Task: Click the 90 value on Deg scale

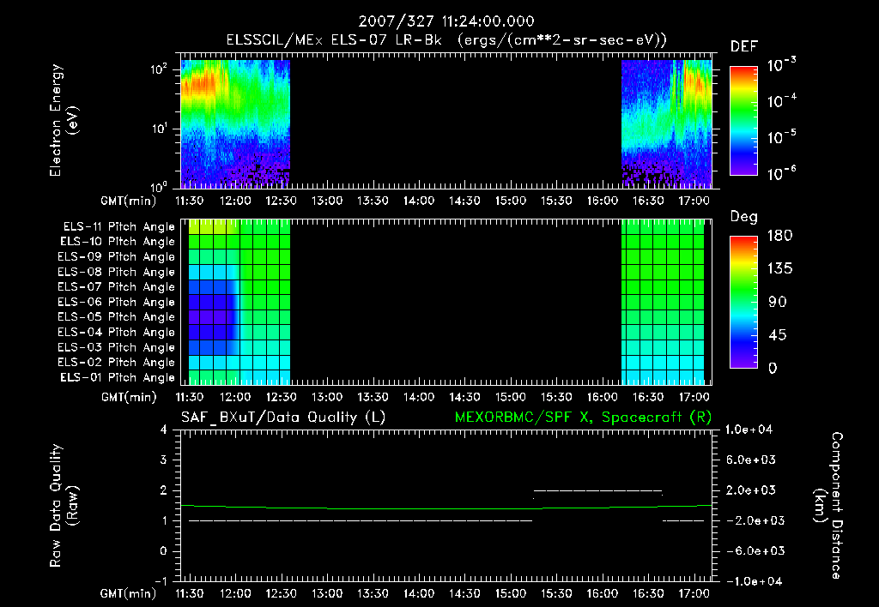Action: click(777, 302)
